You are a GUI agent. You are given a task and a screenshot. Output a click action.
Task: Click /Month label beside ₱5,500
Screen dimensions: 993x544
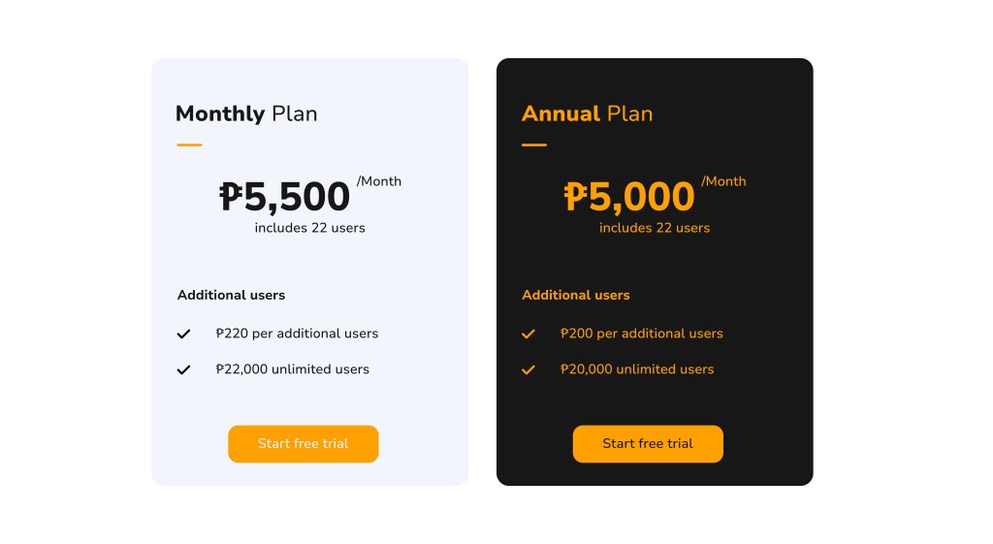[x=379, y=181]
